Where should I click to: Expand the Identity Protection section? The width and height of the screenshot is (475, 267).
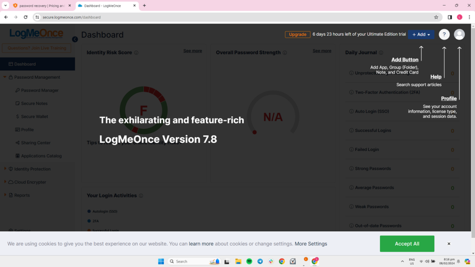32,169
